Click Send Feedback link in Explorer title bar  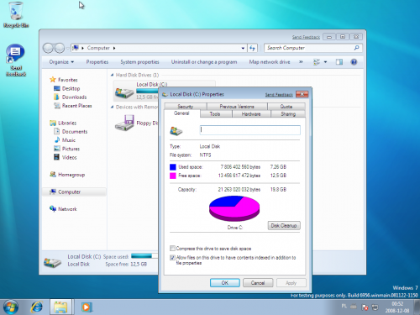click(306, 37)
